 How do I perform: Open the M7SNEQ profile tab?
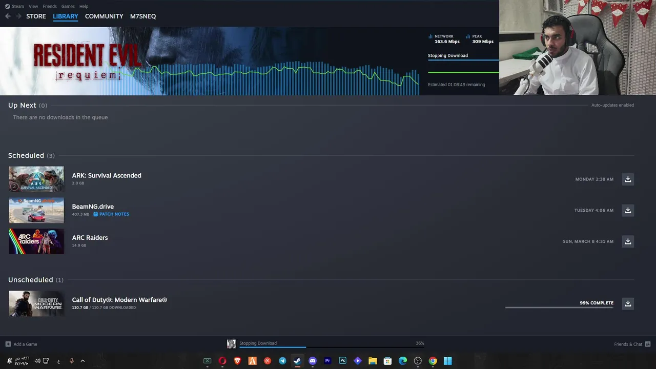coord(143,16)
